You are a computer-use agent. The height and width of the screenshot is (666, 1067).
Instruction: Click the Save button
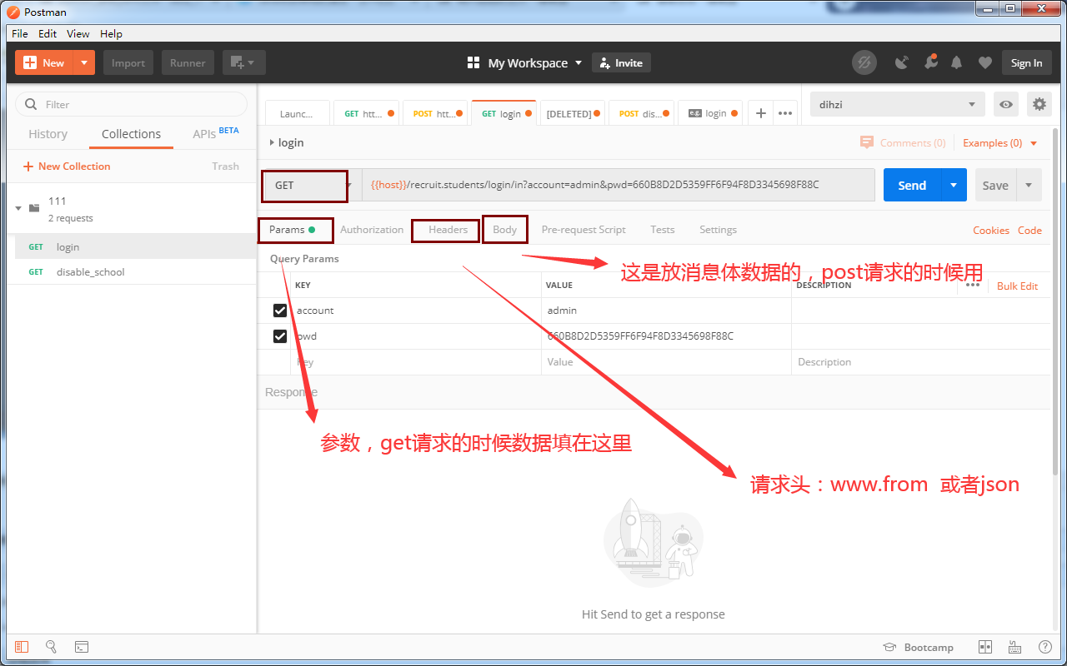tap(995, 185)
